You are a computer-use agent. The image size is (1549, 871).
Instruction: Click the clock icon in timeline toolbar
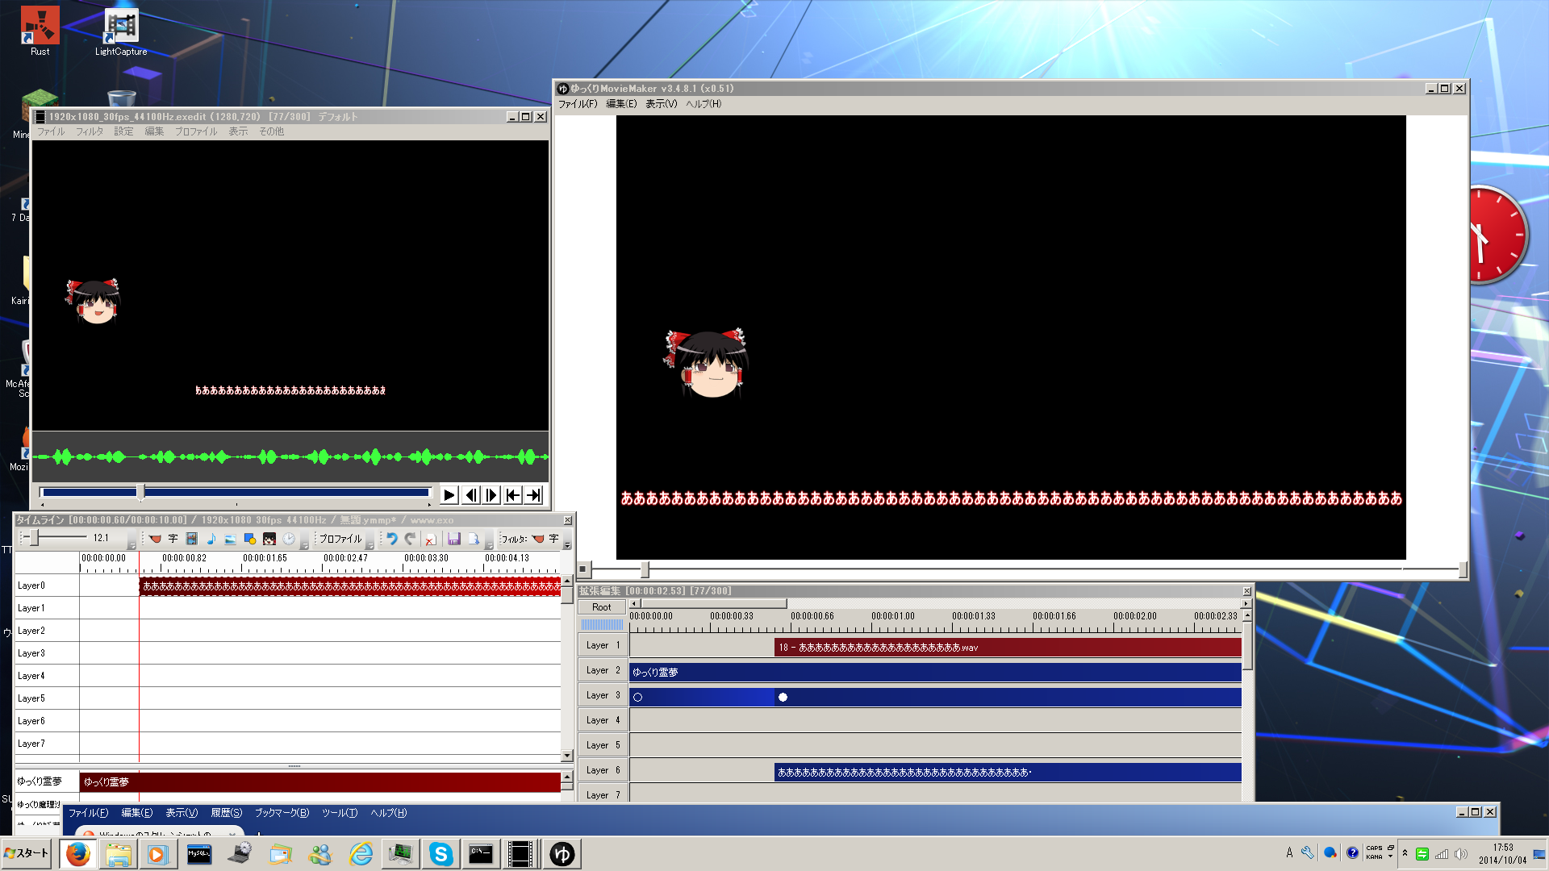tap(289, 539)
